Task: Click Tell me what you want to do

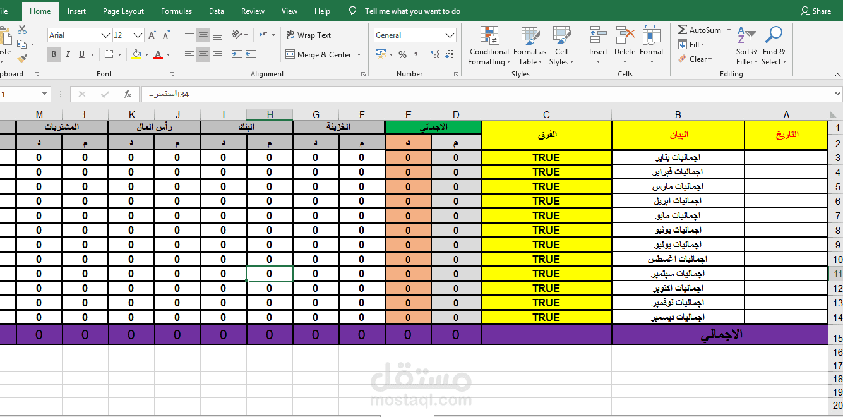Action: click(412, 11)
